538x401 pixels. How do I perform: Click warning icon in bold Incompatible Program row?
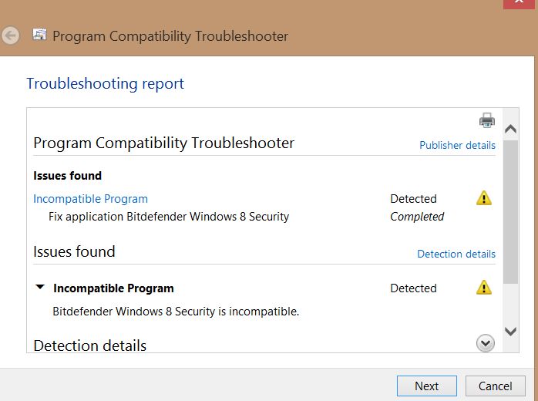(x=484, y=288)
